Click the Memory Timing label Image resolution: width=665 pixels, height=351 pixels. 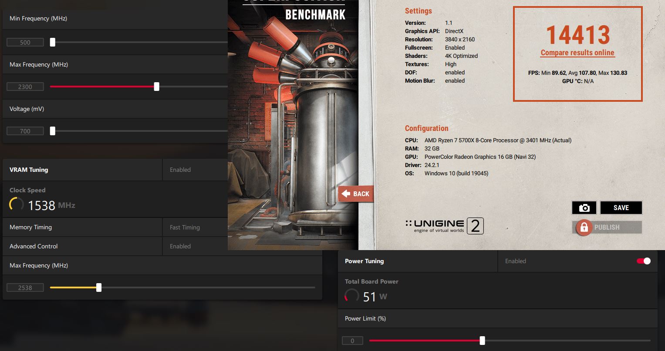[30, 227]
